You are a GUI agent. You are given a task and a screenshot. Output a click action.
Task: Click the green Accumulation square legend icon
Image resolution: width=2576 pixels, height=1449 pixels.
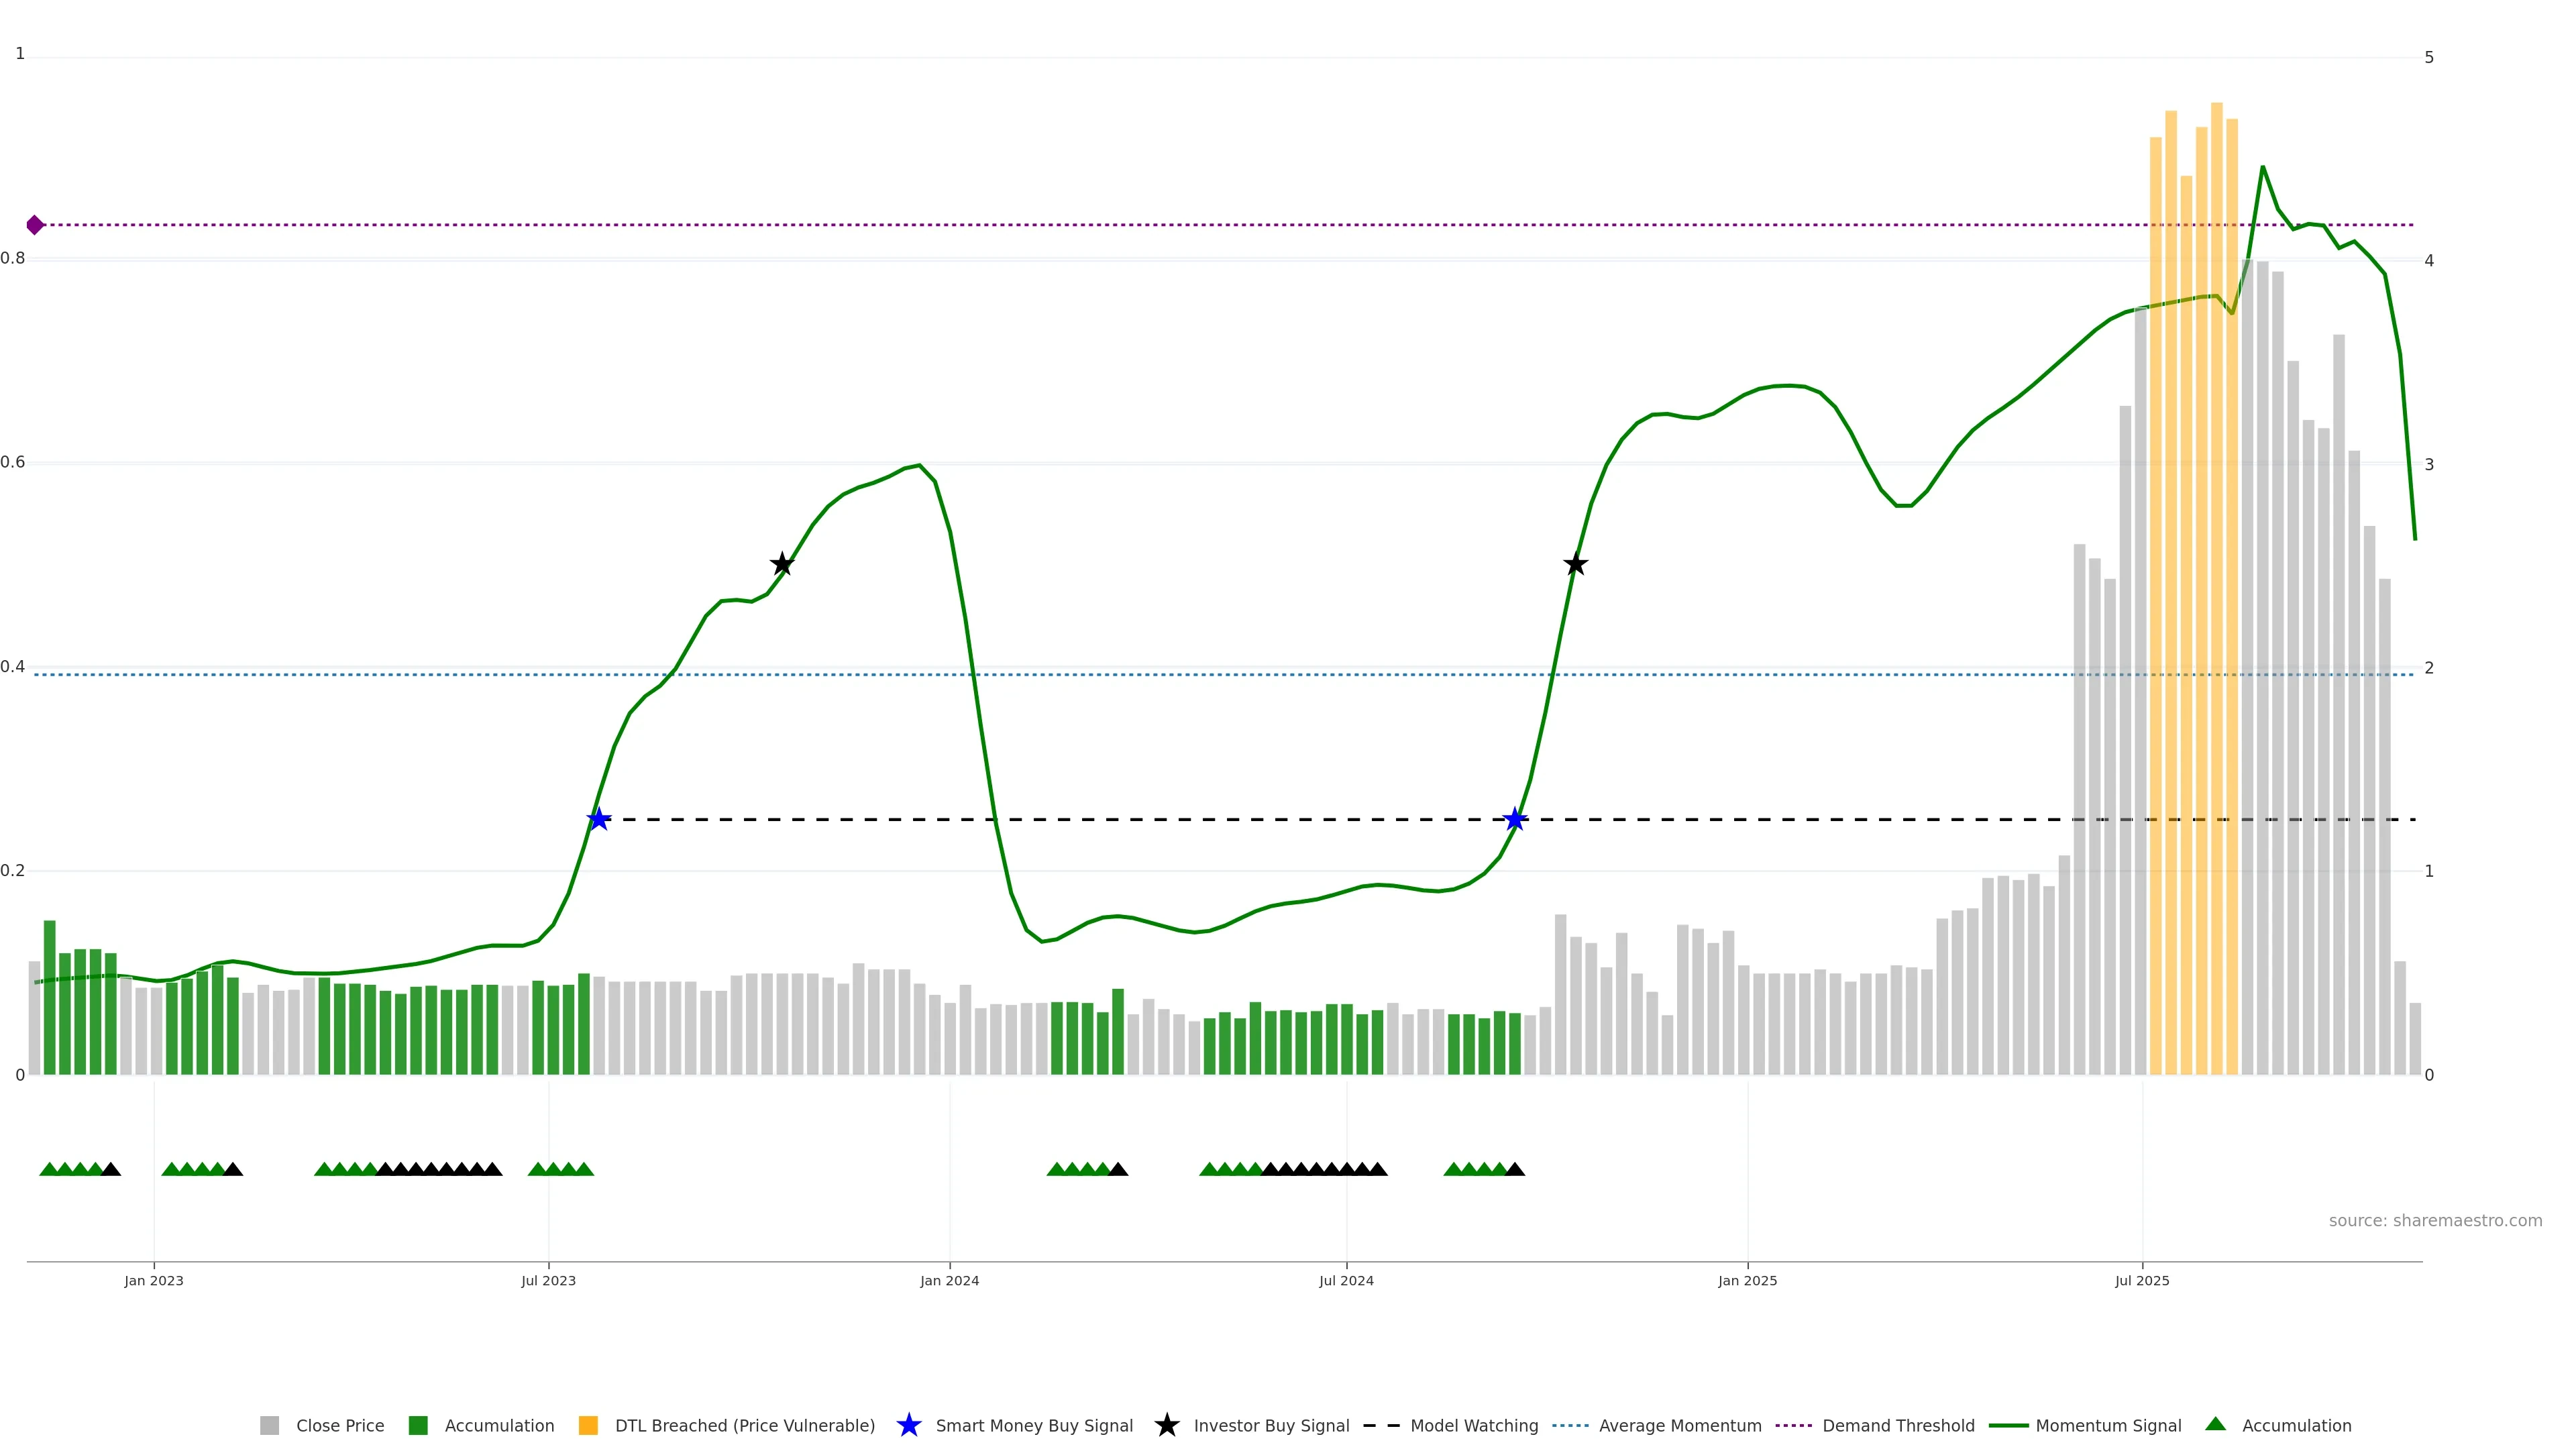click(418, 1425)
